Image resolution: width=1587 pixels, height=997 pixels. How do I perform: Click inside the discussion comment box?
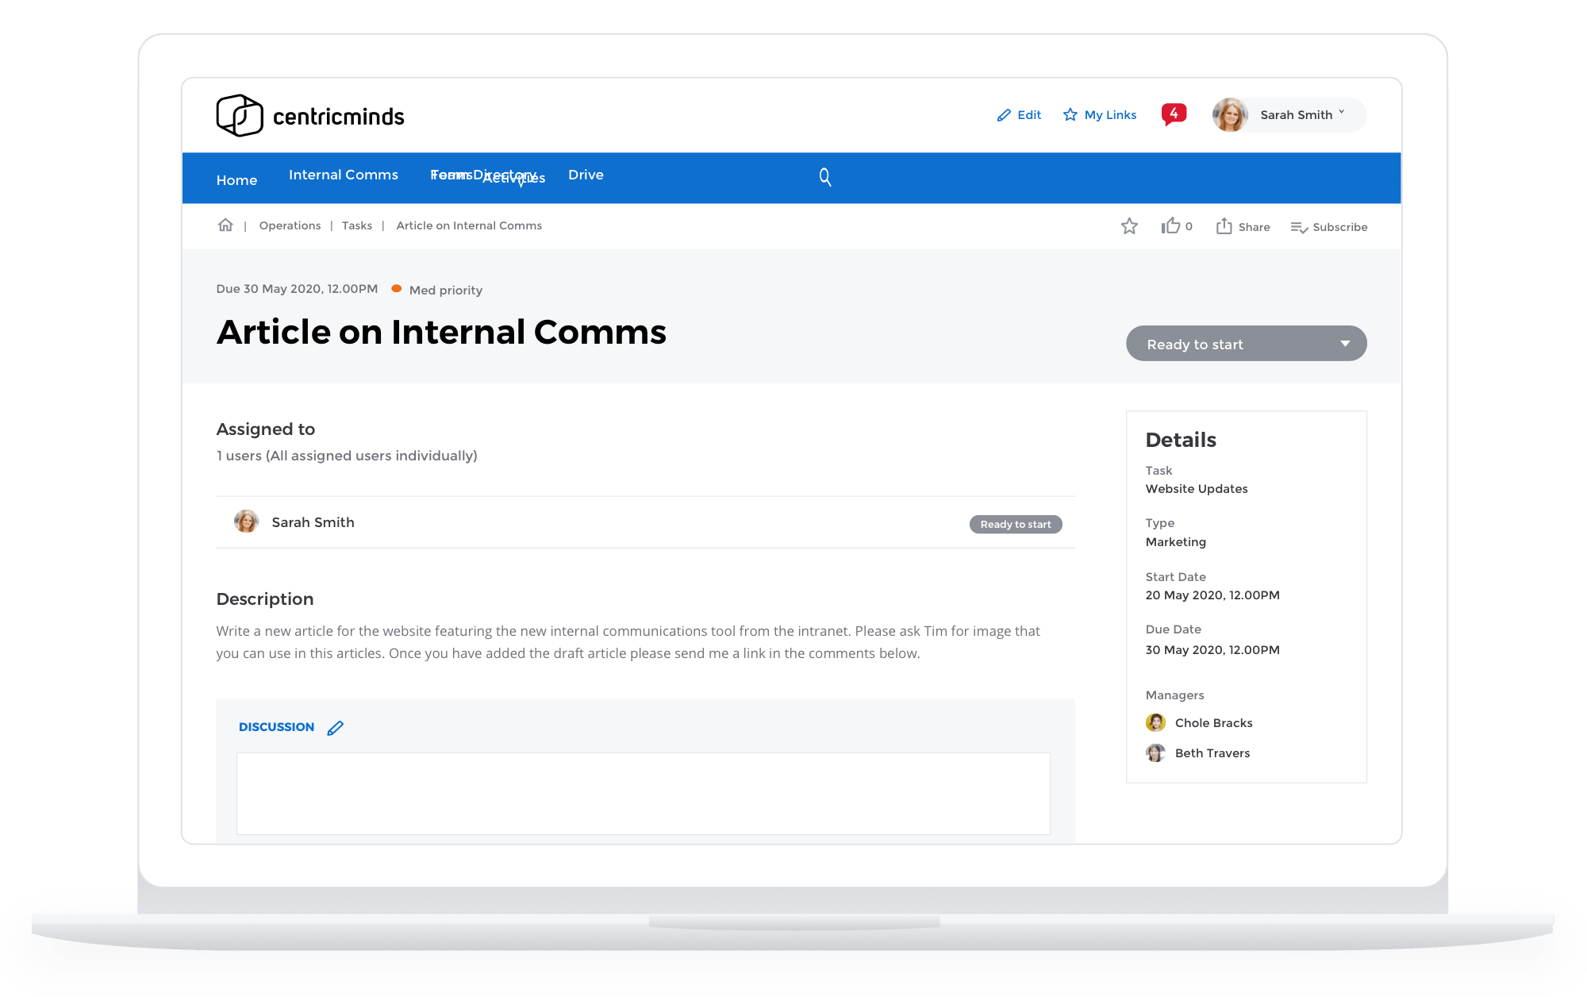643,793
